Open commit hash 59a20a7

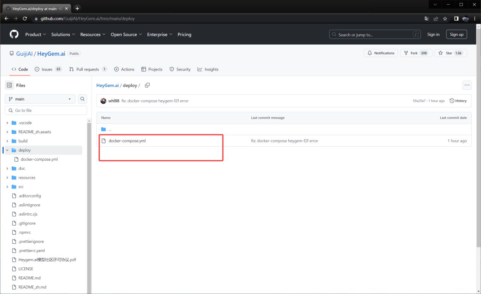419,101
